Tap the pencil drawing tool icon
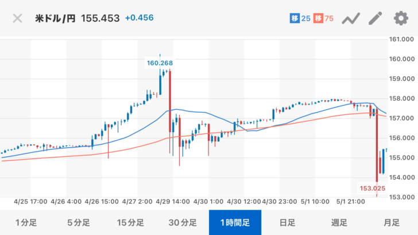This screenshot has width=418, height=235. pos(375,18)
